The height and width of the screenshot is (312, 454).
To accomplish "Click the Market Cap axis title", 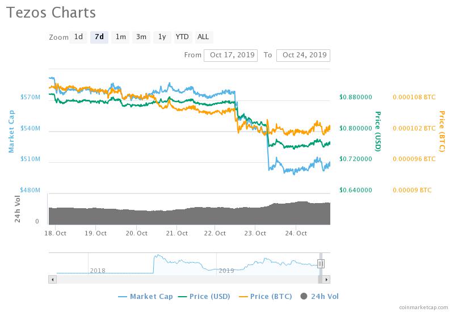I will click(x=11, y=131).
